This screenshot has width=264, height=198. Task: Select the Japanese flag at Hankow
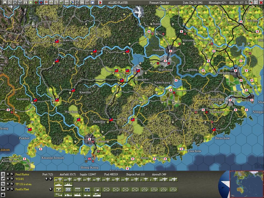click(171, 51)
